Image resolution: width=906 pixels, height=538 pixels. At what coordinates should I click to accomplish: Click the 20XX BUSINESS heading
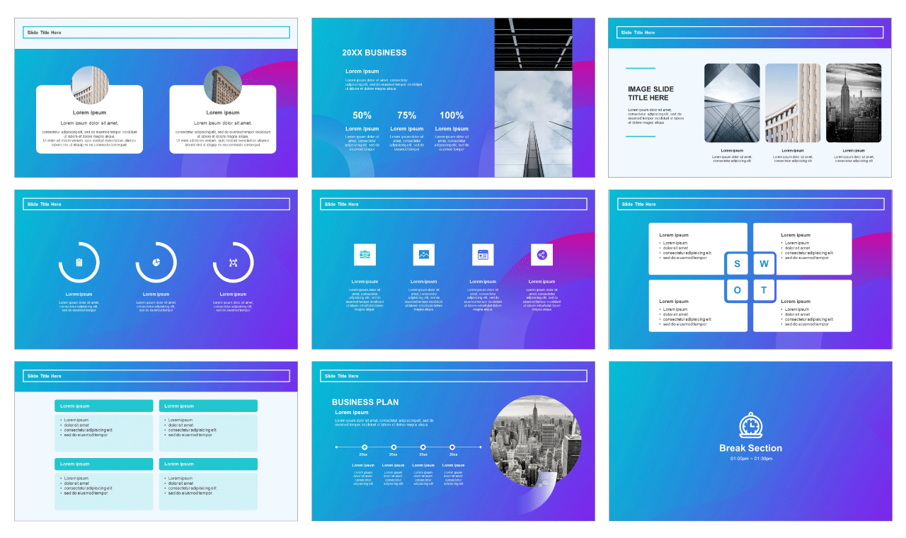tap(374, 52)
